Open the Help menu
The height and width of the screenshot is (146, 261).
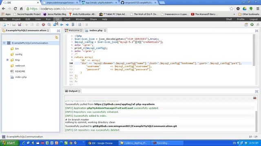pyautogui.click(x=104, y=19)
